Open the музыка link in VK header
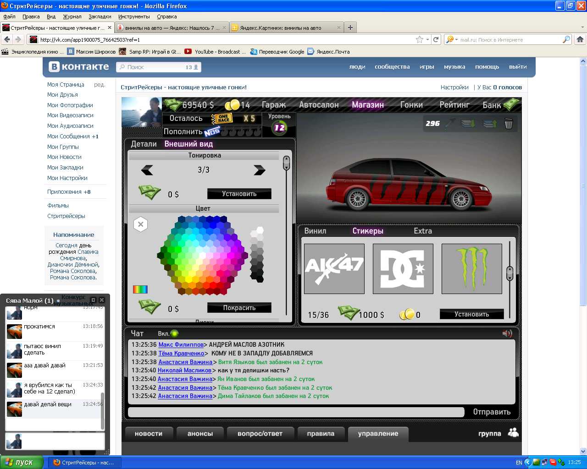 point(454,66)
